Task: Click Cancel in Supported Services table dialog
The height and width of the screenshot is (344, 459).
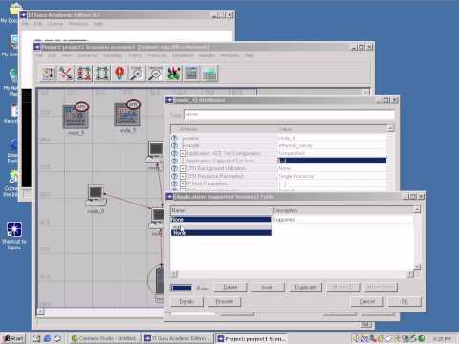Action: point(367,301)
